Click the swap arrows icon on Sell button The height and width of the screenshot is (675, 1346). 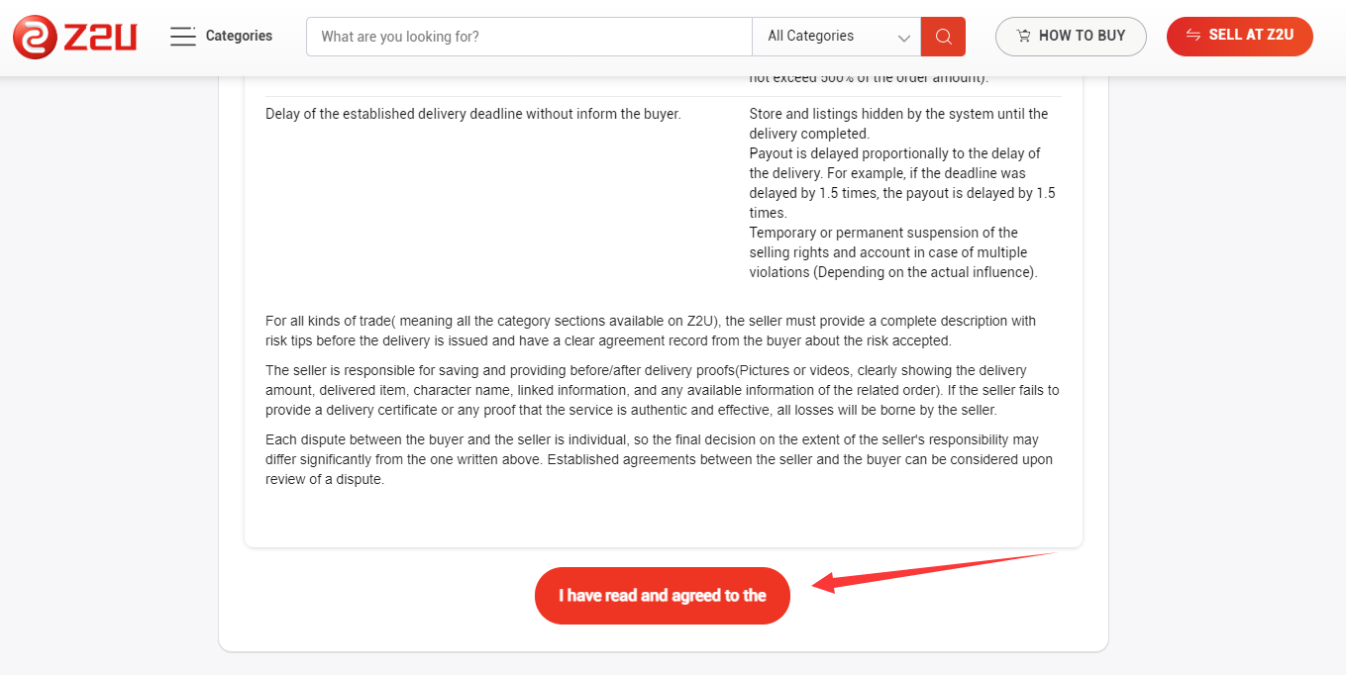pyautogui.click(x=1193, y=36)
